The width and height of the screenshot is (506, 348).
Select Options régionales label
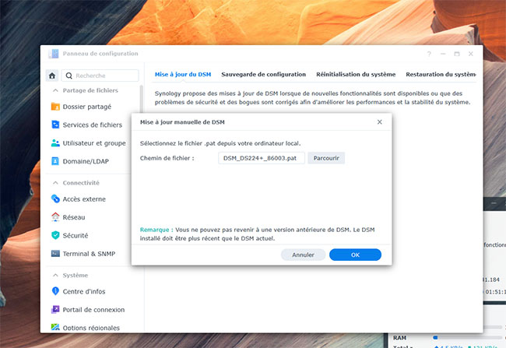point(91,328)
